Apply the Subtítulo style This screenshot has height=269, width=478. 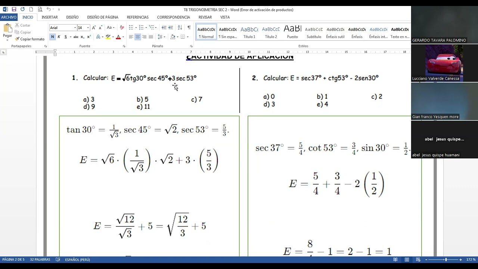(314, 32)
